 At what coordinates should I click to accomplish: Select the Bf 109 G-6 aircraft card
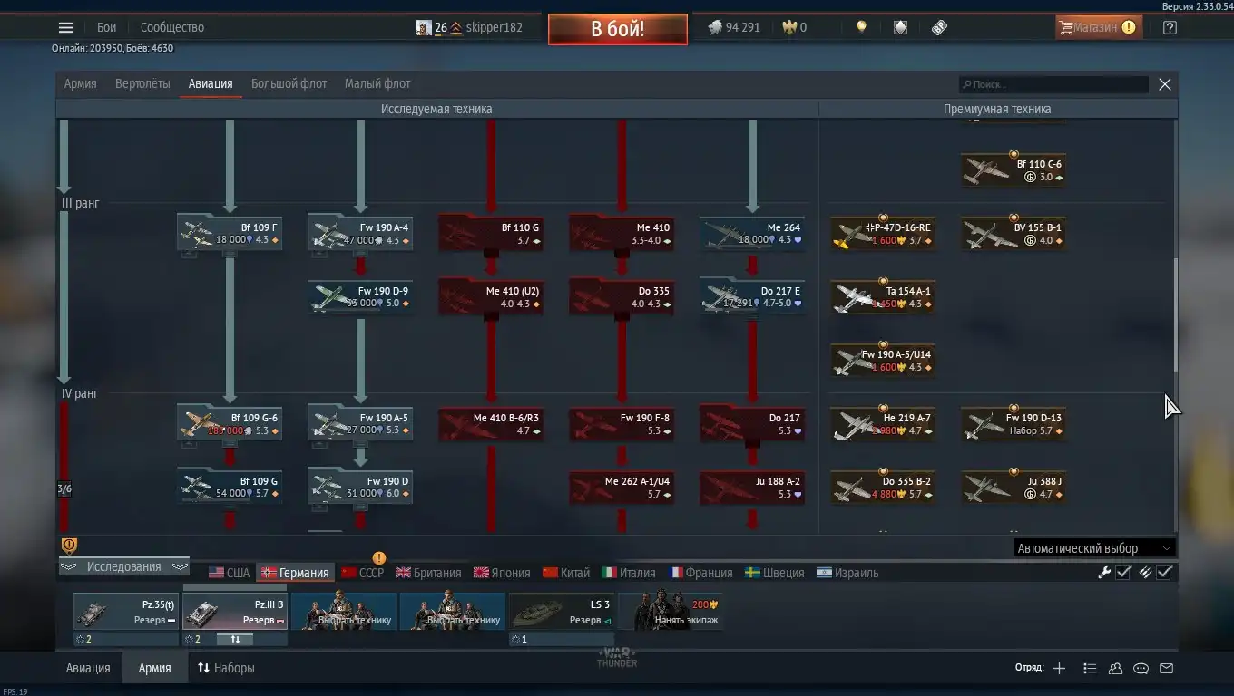coord(230,423)
